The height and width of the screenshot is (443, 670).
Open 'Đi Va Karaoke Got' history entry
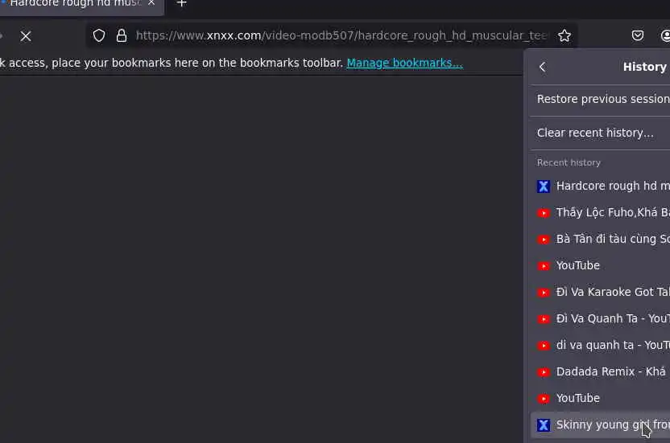pos(600,292)
